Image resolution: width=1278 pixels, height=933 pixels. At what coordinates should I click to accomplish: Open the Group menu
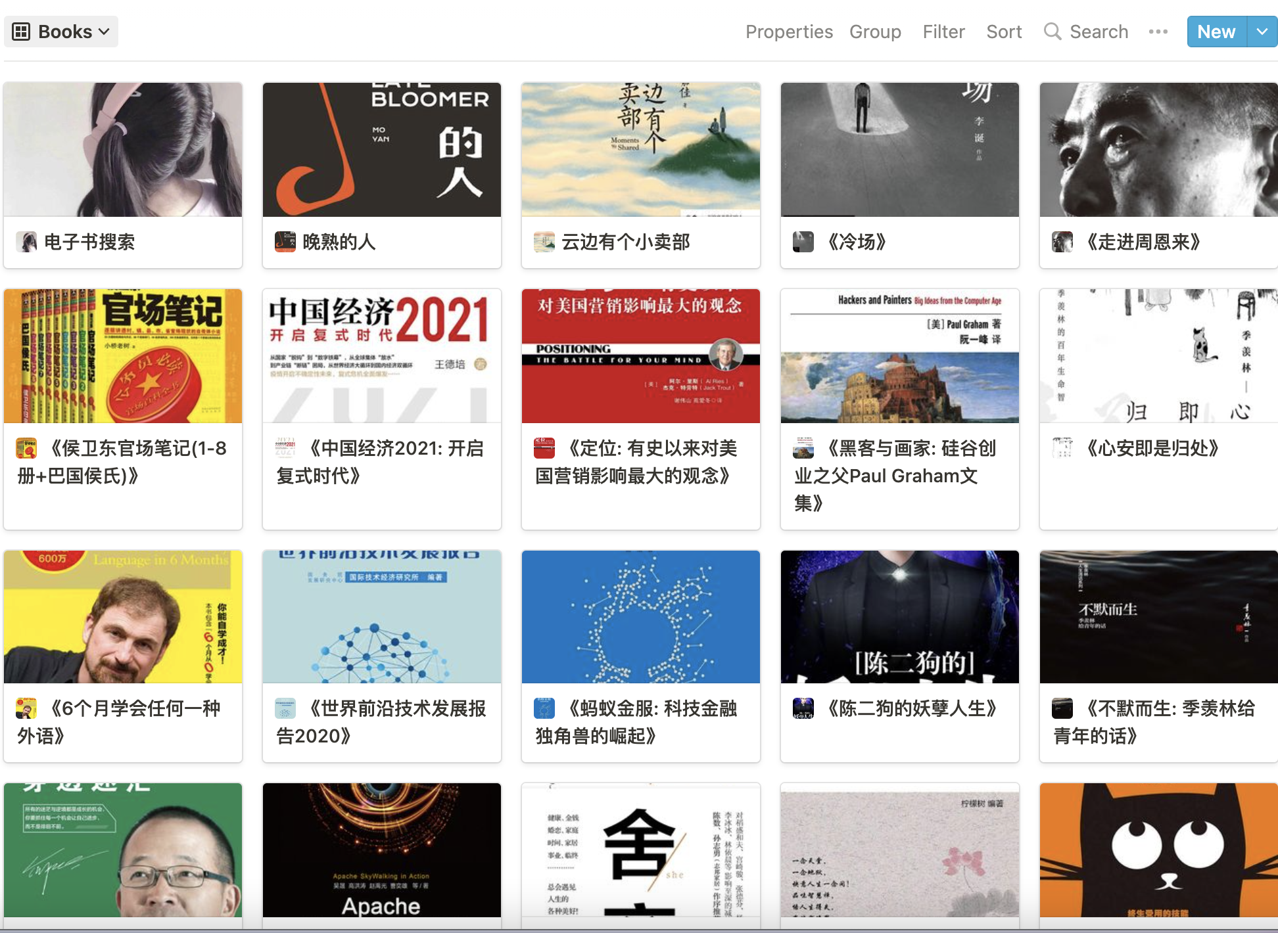click(875, 31)
